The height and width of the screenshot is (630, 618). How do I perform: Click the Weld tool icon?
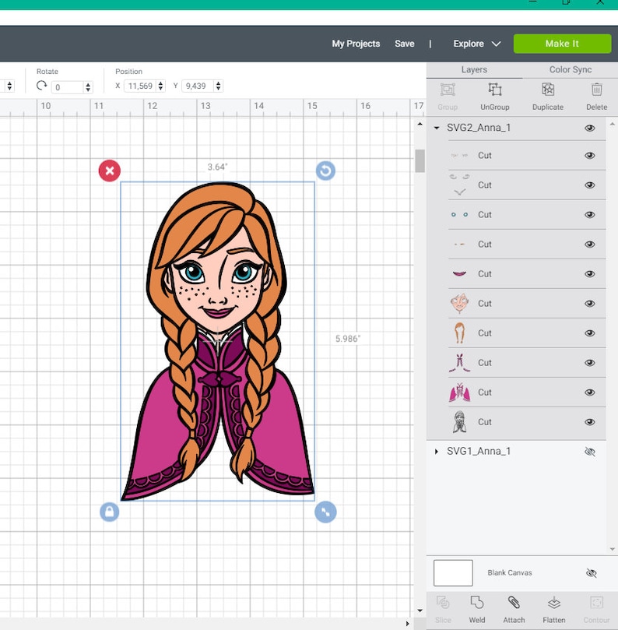476,603
